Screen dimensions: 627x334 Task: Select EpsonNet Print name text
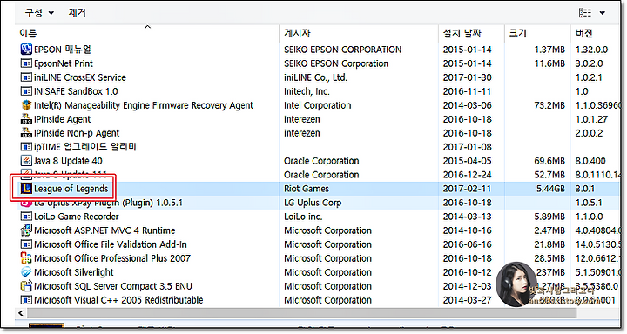click(64, 63)
